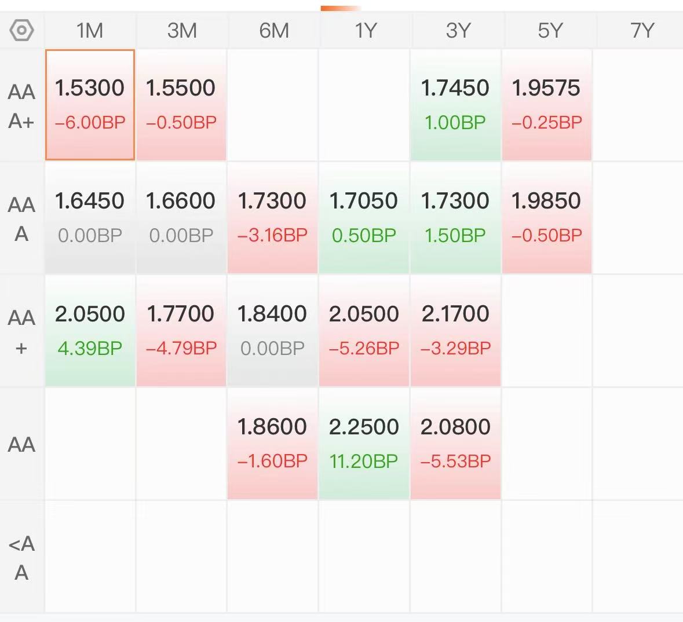Open the highlighted AAA+ 1M cell 1.5300
Image resolution: width=683 pixels, height=622 pixels.
[90, 105]
